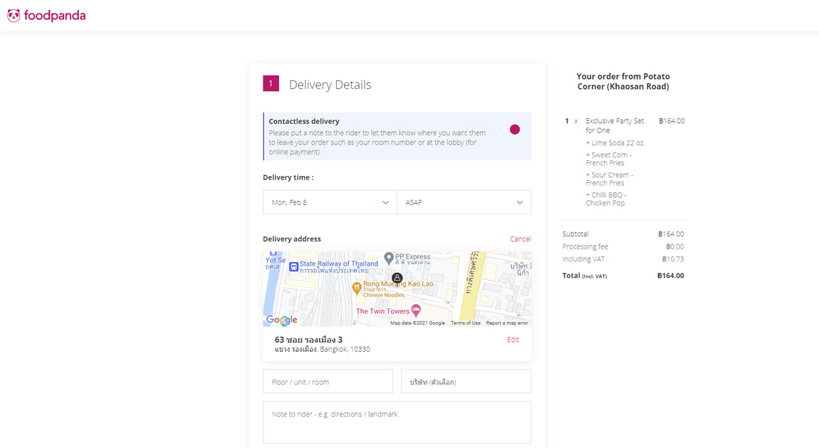Click the step 1 badge beside Delivery Details
The image size is (819, 448).
[x=271, y=83]
